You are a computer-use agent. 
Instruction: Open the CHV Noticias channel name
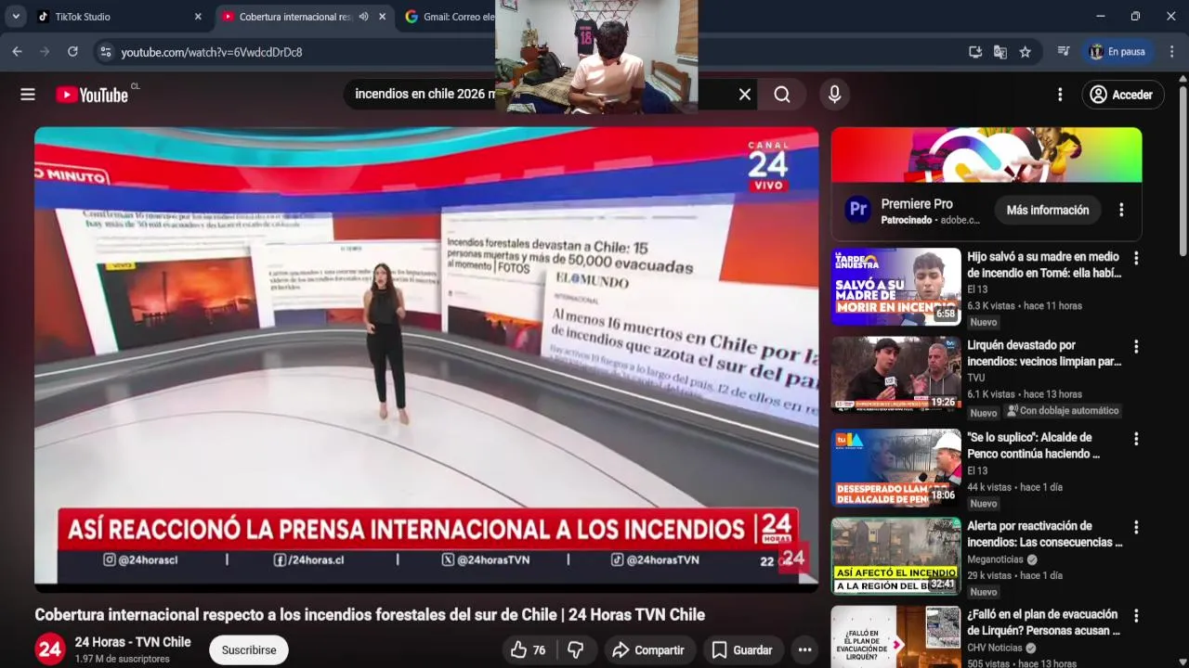(994, 648)
